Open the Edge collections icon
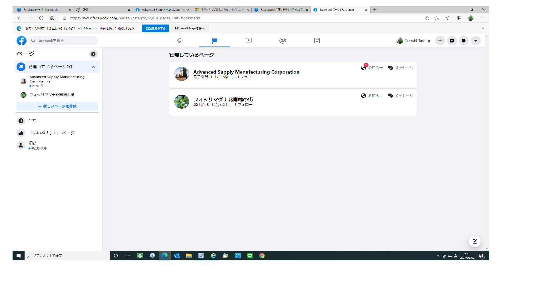 [459, 18]
